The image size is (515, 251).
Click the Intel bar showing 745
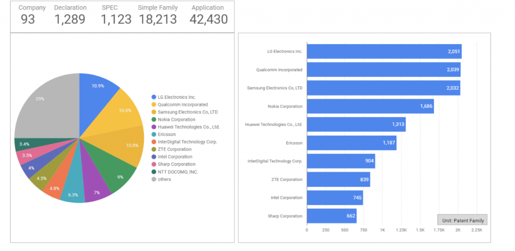click(x=335, y=198)
